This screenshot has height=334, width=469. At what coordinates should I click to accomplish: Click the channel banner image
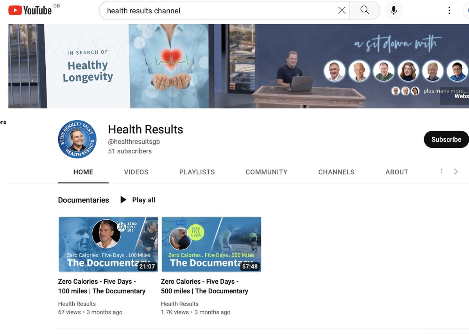(x=238, y=66)
